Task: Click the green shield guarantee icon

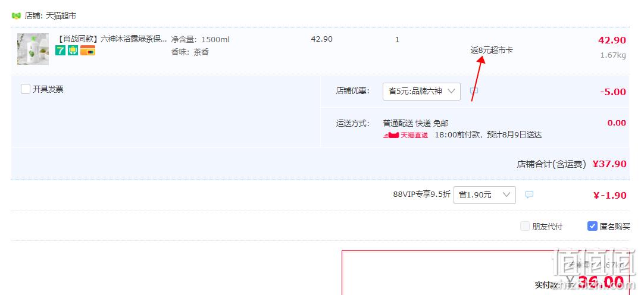Action: pyautogui.click(x=73, y=50)
